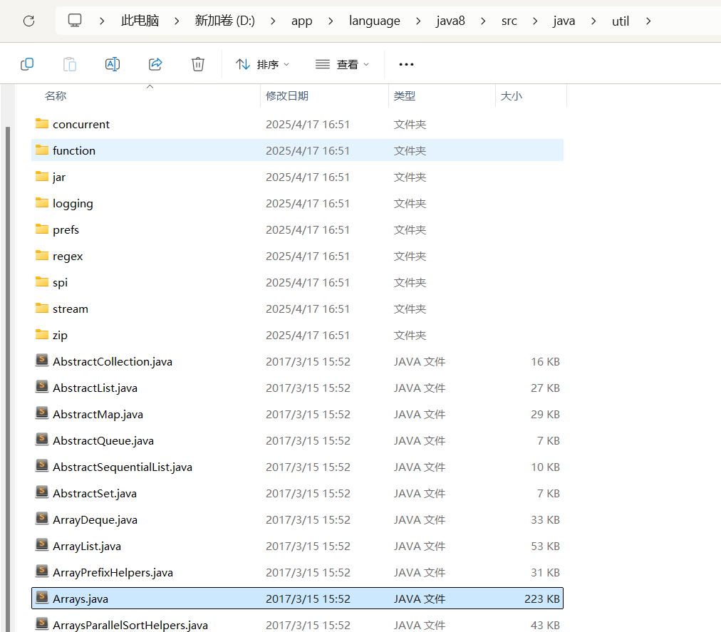
Task: Go to the app folder in the breadcrumb
Action: pos(301,21)
